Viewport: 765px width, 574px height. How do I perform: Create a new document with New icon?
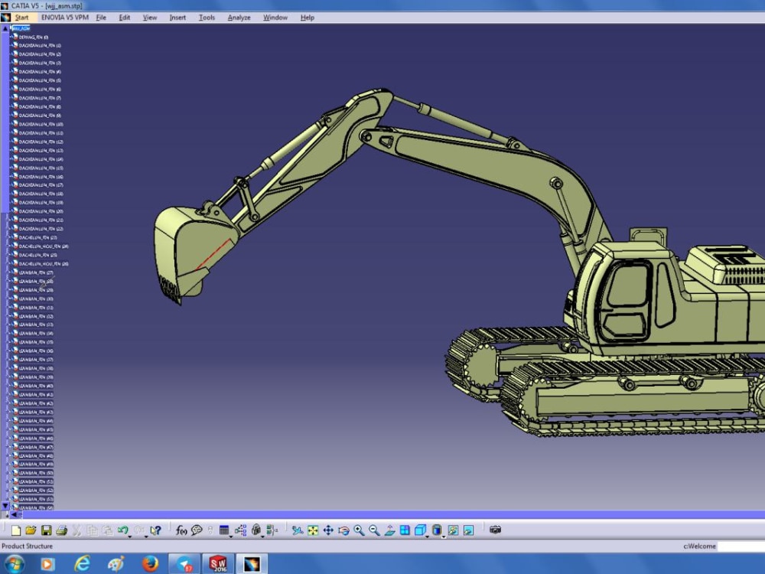15,530
